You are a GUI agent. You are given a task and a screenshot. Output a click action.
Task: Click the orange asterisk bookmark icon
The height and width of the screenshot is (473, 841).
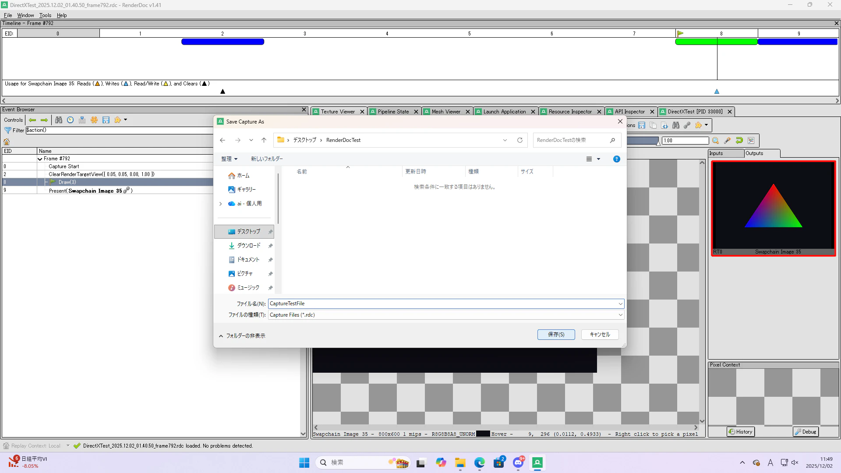pyautogui.click(x=94, y=120)
